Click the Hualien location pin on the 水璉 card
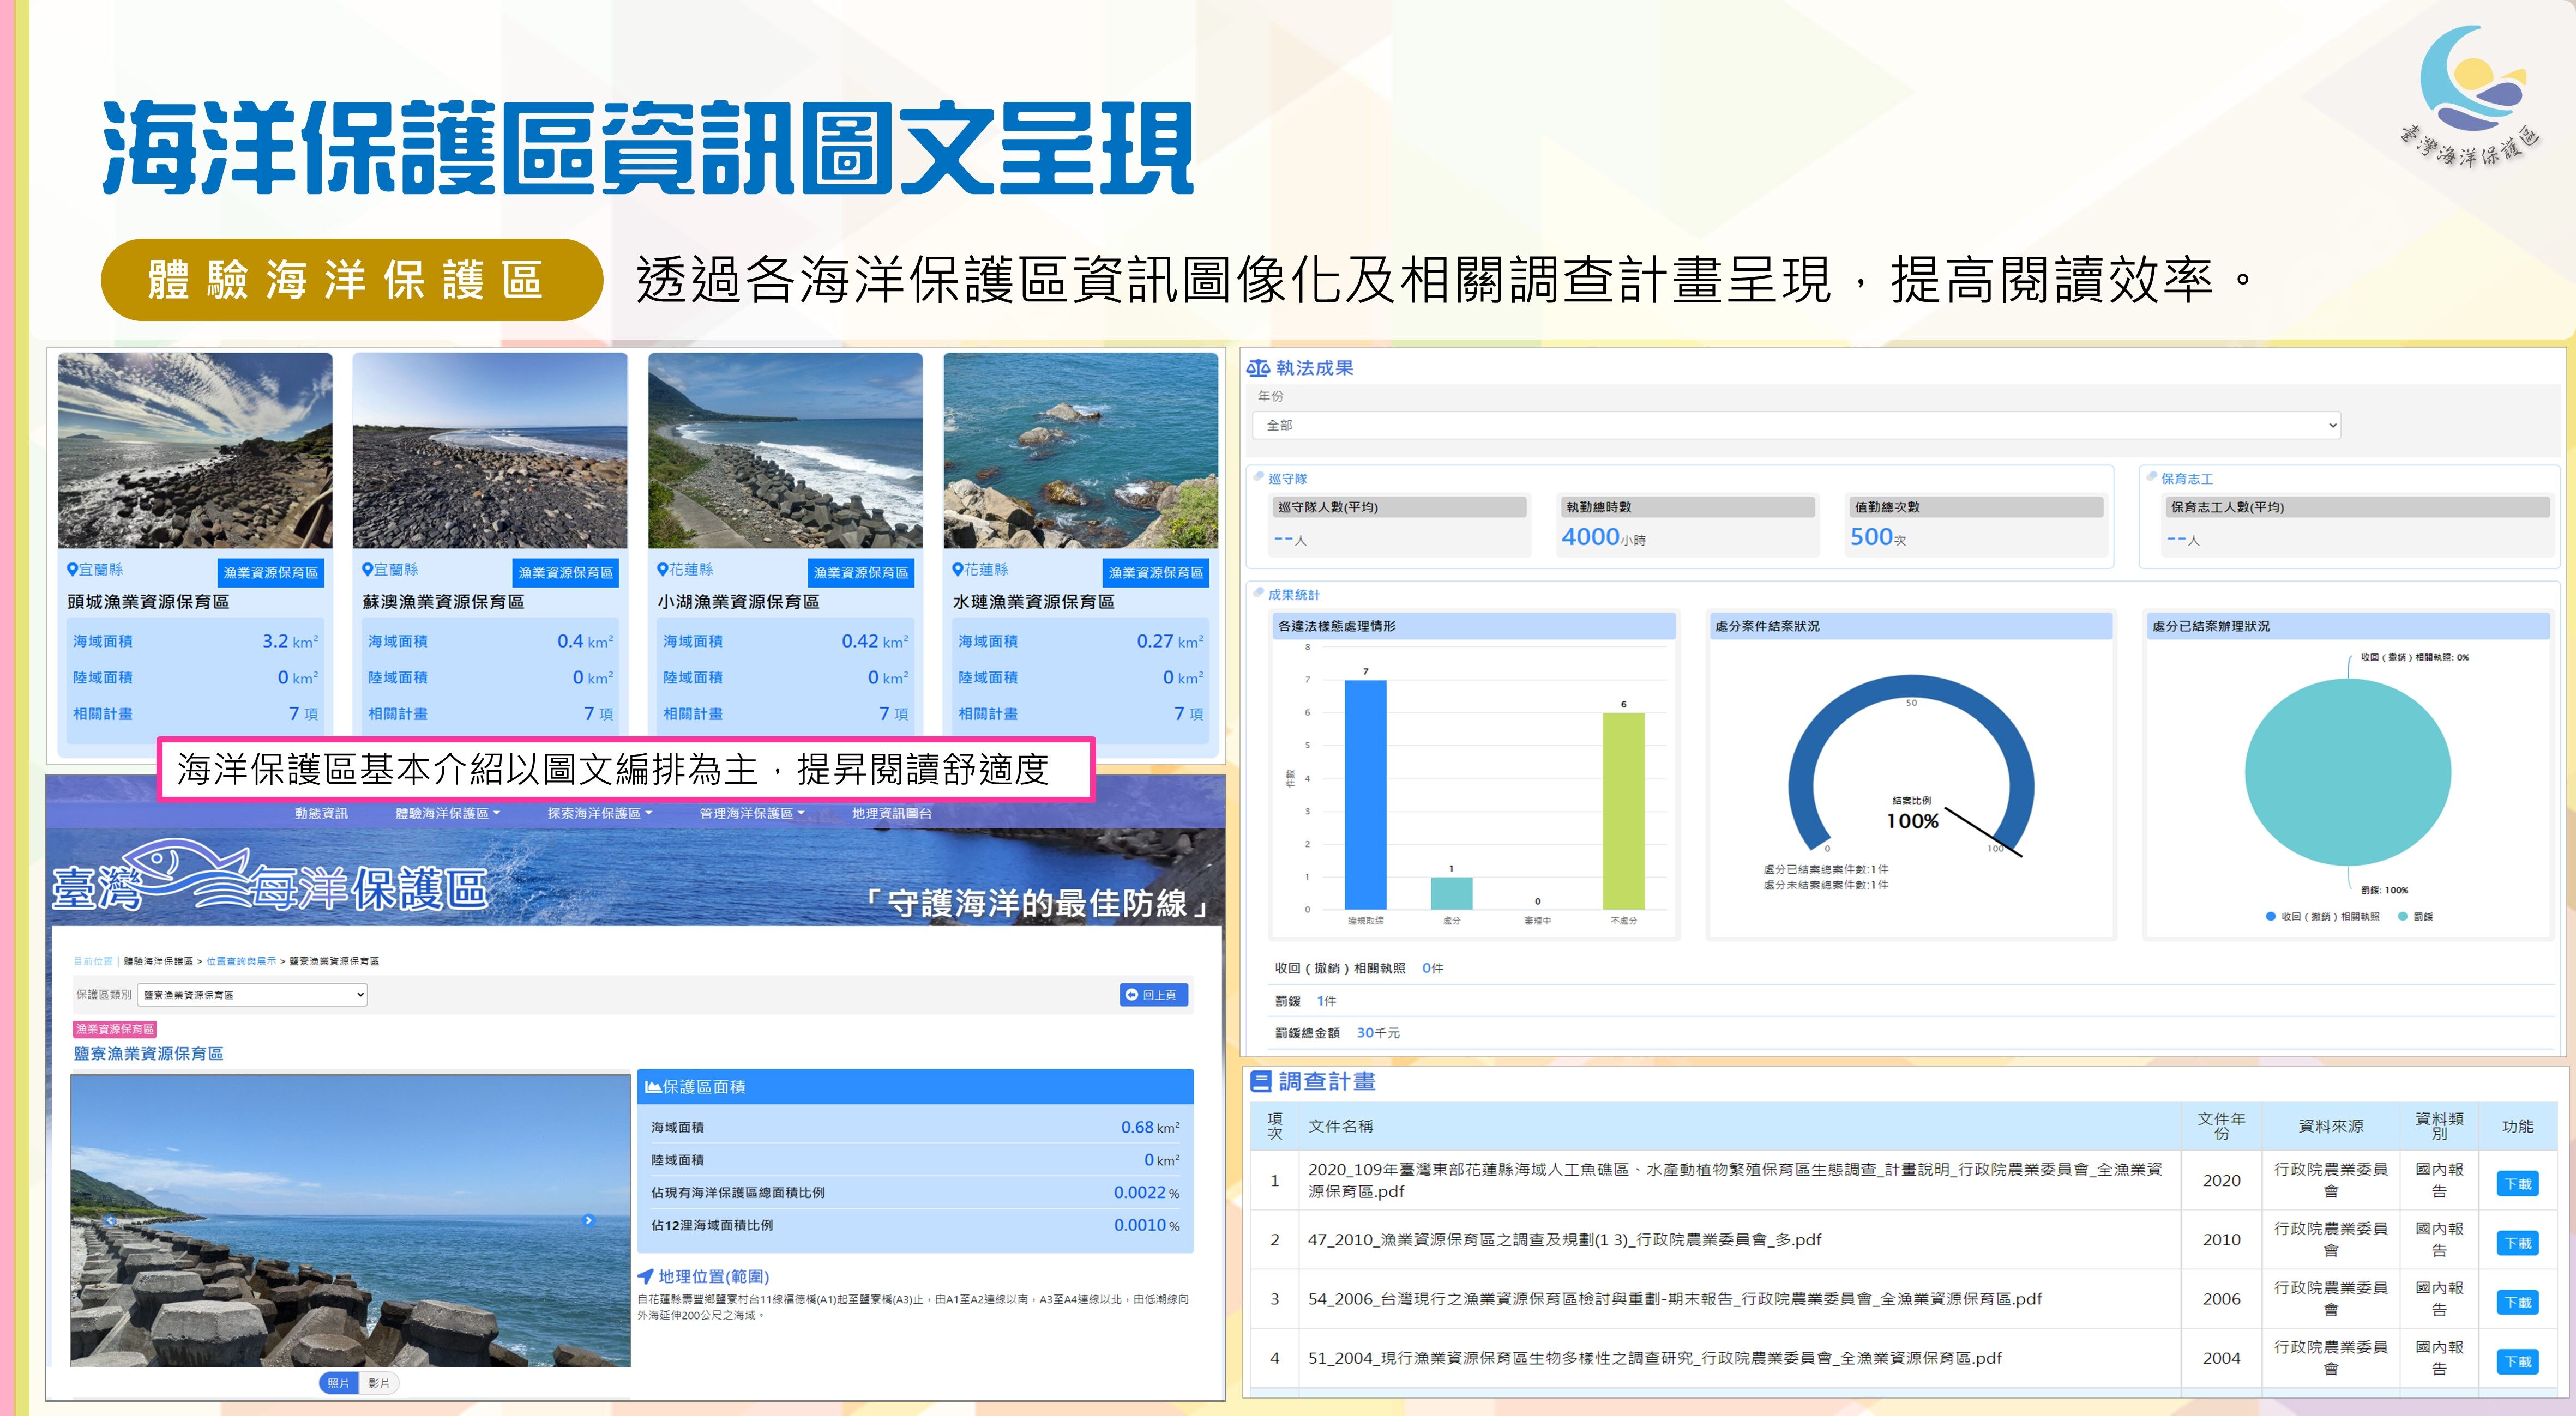Screen dimensions: 2576x1416 pos(957,570)
